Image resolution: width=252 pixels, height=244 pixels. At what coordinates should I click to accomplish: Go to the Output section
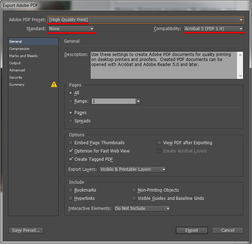33,63
